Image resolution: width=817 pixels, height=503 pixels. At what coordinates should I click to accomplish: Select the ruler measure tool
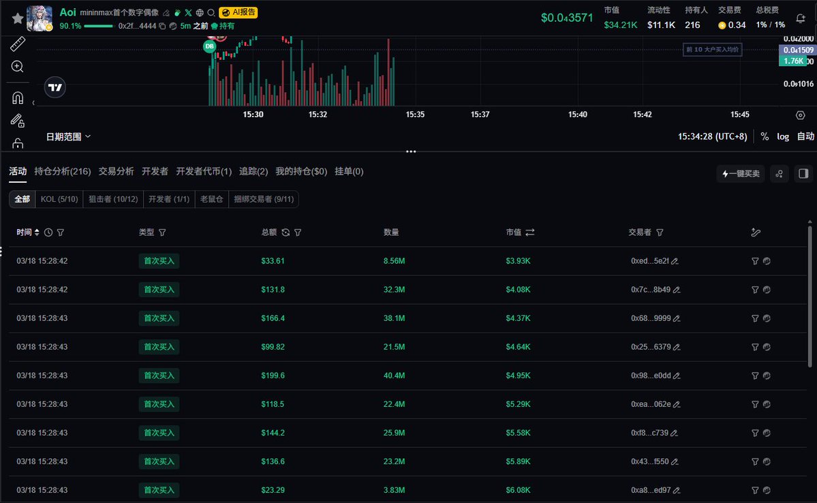coord(18,44)
